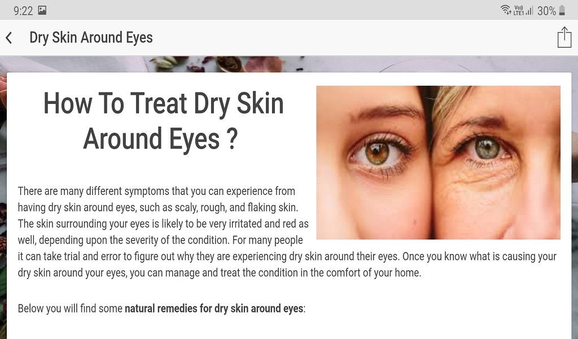Click the sentence 'Below you will find some'

point(70,308)
